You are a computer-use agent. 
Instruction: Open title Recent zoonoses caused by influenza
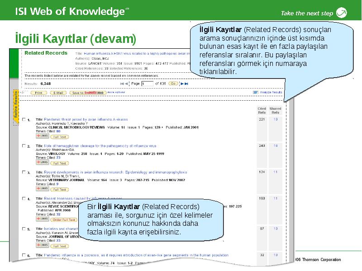[x=83, y=198]
